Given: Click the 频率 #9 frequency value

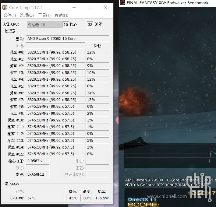Looking at the screenshot, I should tap(55, 114).
